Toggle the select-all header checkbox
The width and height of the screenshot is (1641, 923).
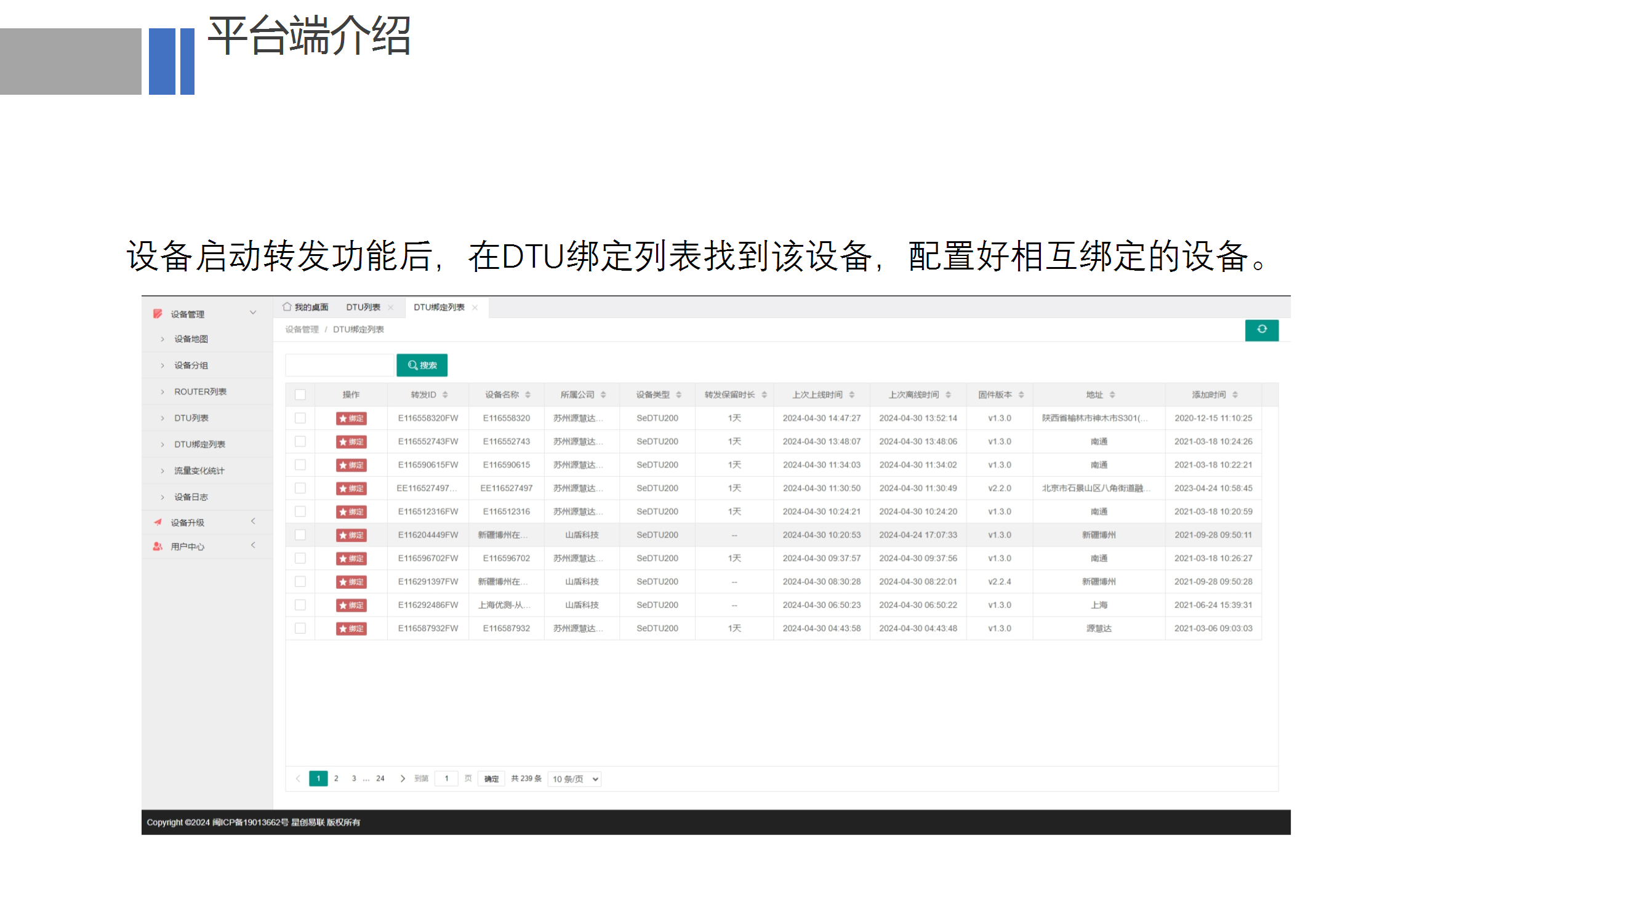point(300,394)
